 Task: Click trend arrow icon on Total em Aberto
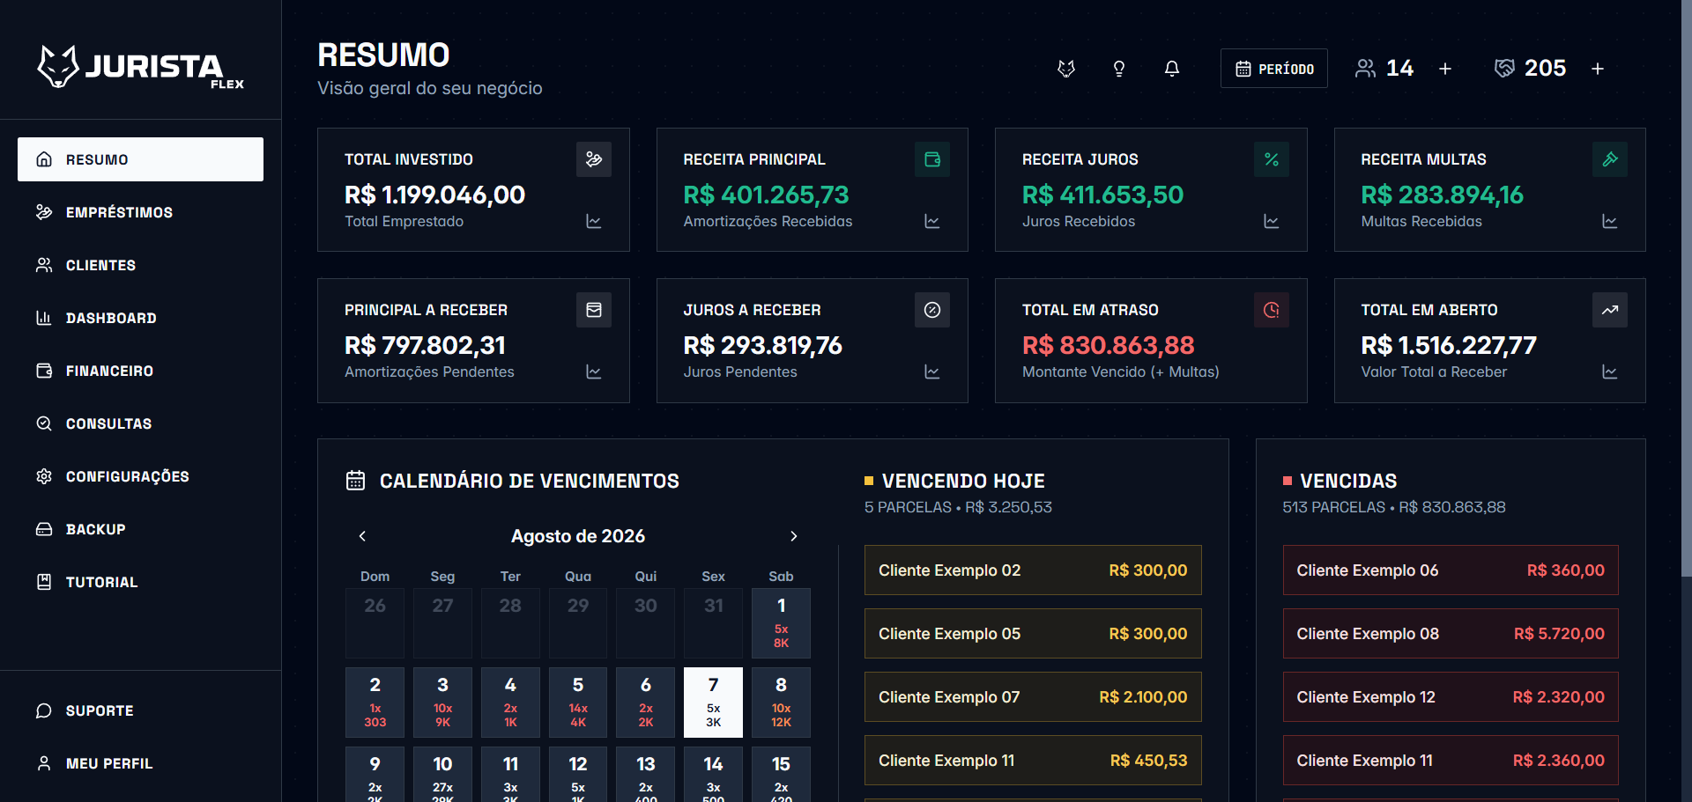coord(1610,310)
